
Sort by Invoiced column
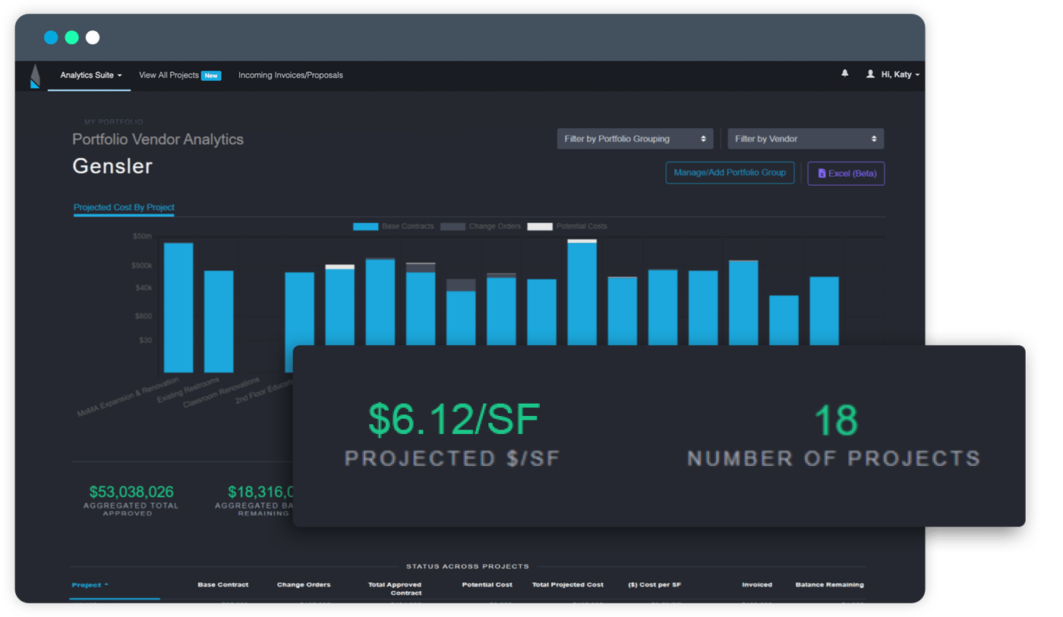757,584
